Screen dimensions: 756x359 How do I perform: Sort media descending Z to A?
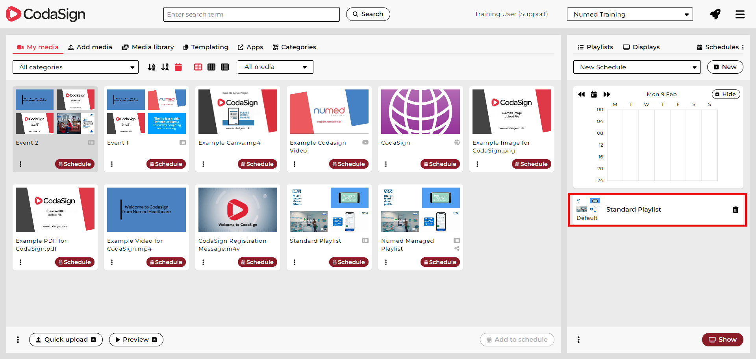tap(165, 67)
